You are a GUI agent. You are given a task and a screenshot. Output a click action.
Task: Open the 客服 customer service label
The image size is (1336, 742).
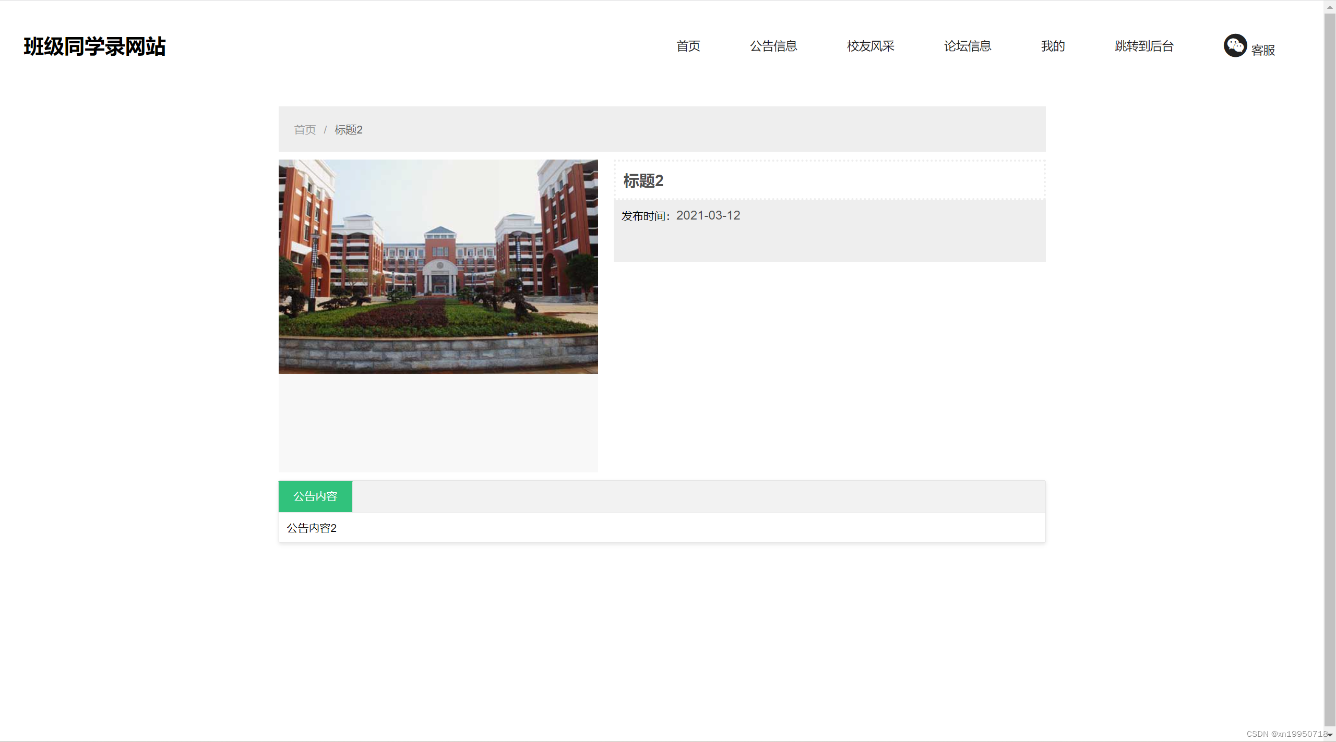(x=1263, y=50)
